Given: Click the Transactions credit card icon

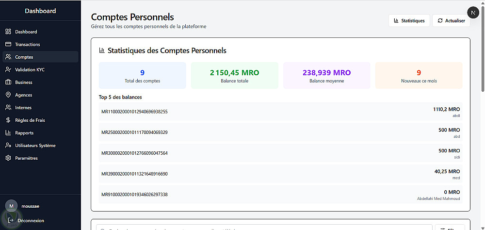Looking at the screenshot, I should (x=8, y=44).
